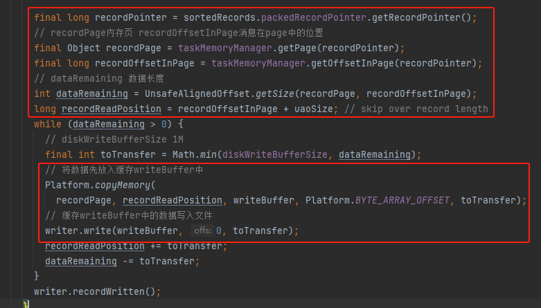The height and width of the screenshot is (308, 541).
Task: Click recordPage in the 'final Object' declaration
Action: coord(134,48)
